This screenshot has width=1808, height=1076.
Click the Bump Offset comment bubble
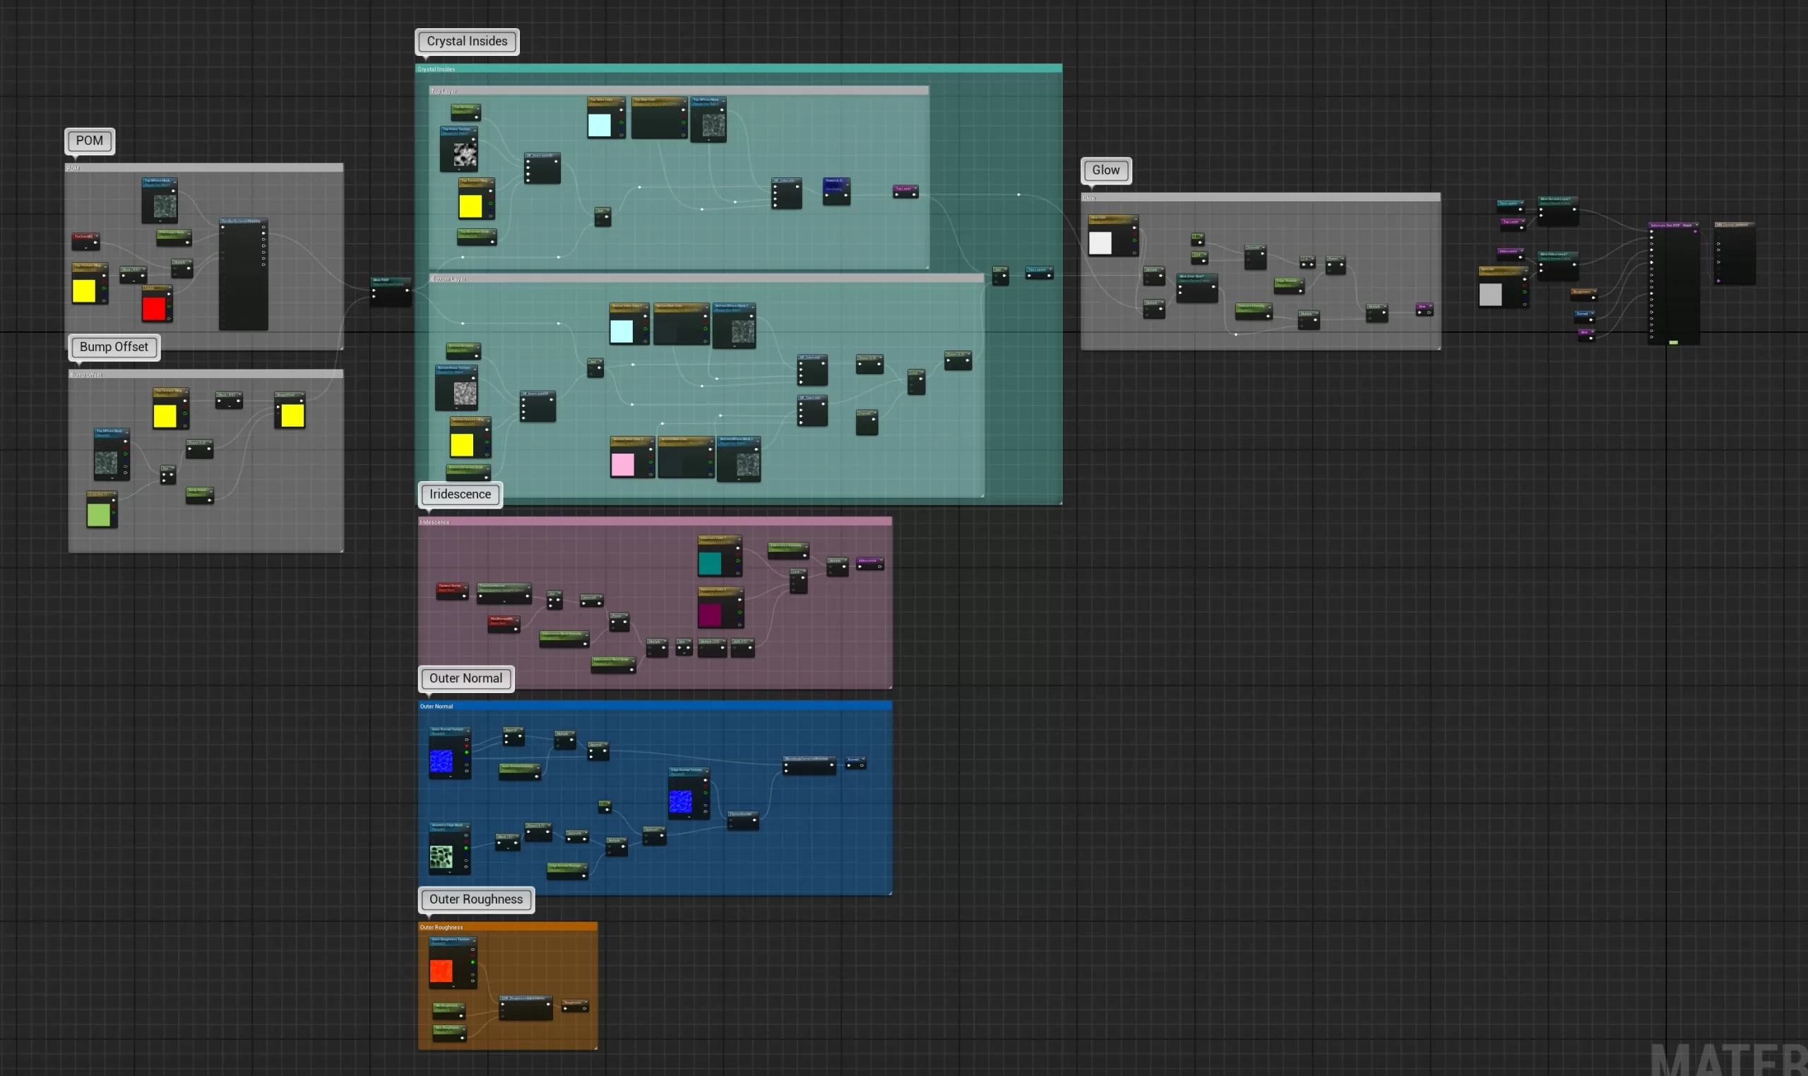coord(114,347)
